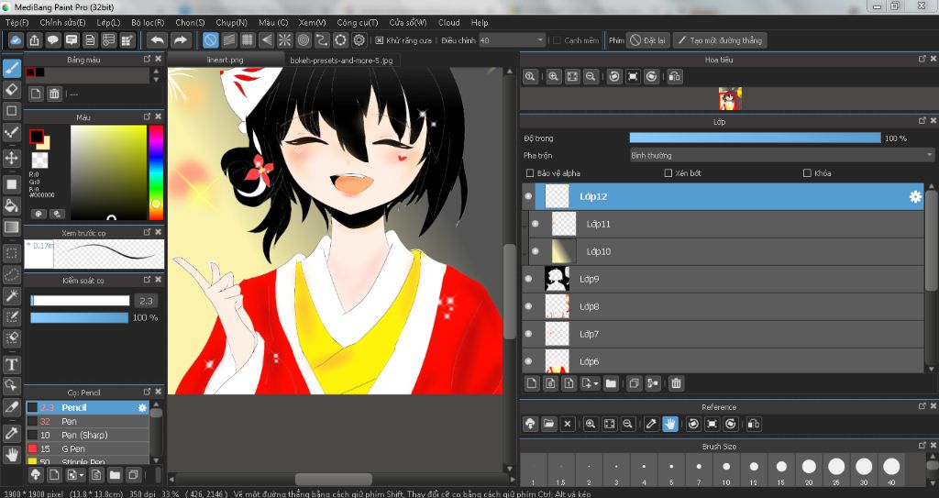The height and width of the screenshot is (498, 939).
Task: Enable curve snap
Action: [x=322, y=40]
